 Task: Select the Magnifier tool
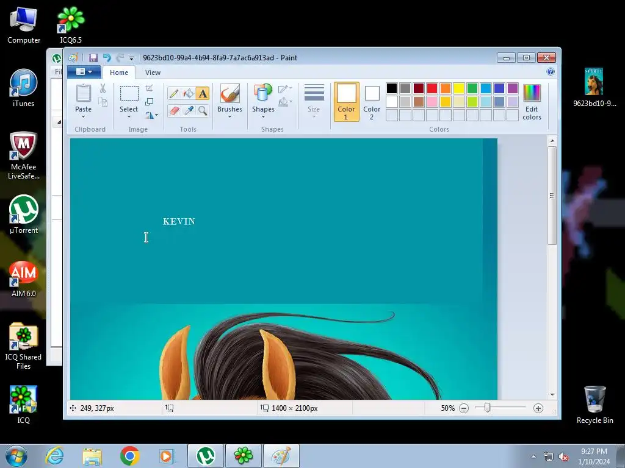(203, 110)
